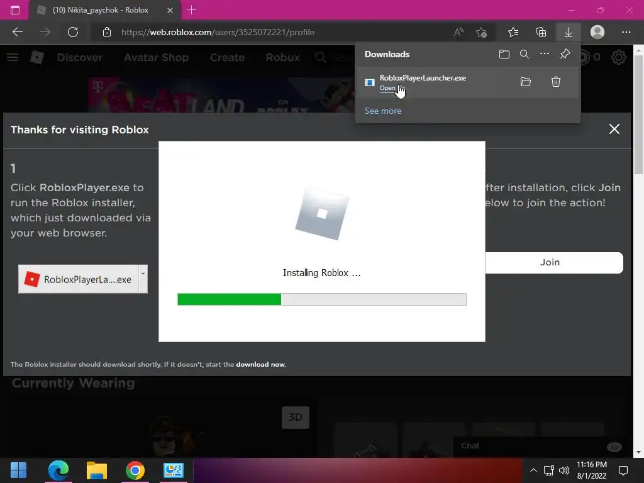
Task: Open downloads folder icon in Downloads header
Action: [x=504, y=54]
